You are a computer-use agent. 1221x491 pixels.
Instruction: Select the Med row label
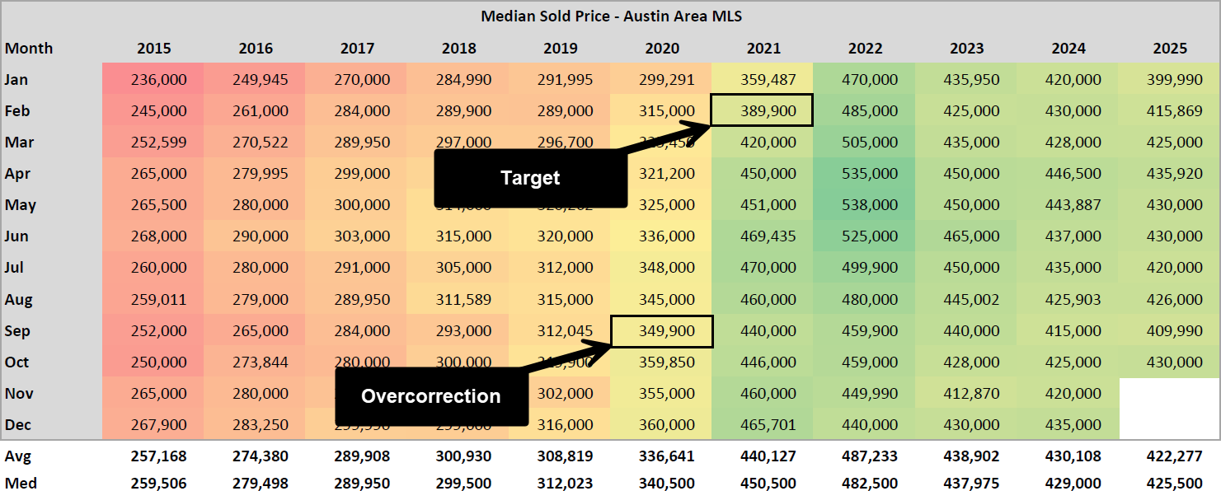click(21, 483)
